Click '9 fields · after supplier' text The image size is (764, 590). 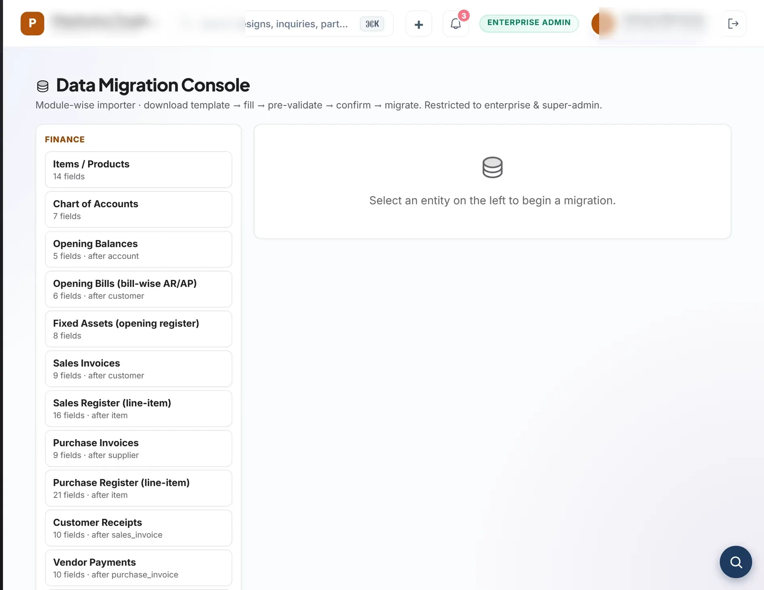tap(96, 455)
